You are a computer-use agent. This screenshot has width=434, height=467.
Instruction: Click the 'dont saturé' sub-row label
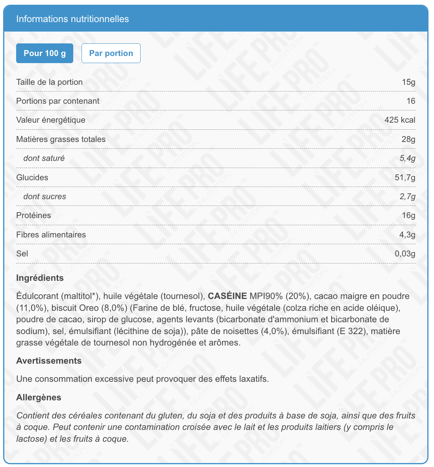[x=44, y=158]
